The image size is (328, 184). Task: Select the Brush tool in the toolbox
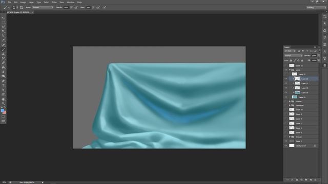click(3, 50)
